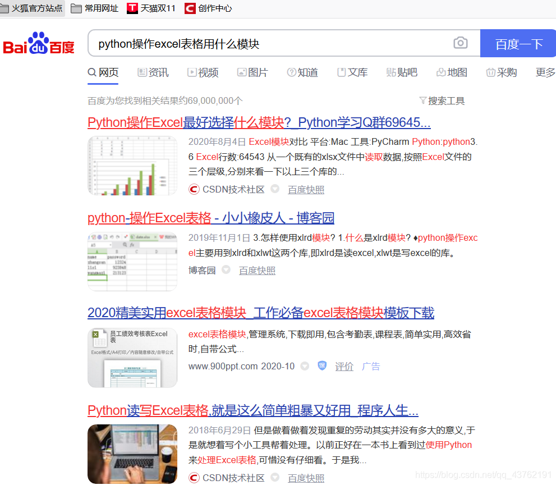Switch to the 文库 tab
Viewport: 556px width, 485px height.
click(352, 72)
